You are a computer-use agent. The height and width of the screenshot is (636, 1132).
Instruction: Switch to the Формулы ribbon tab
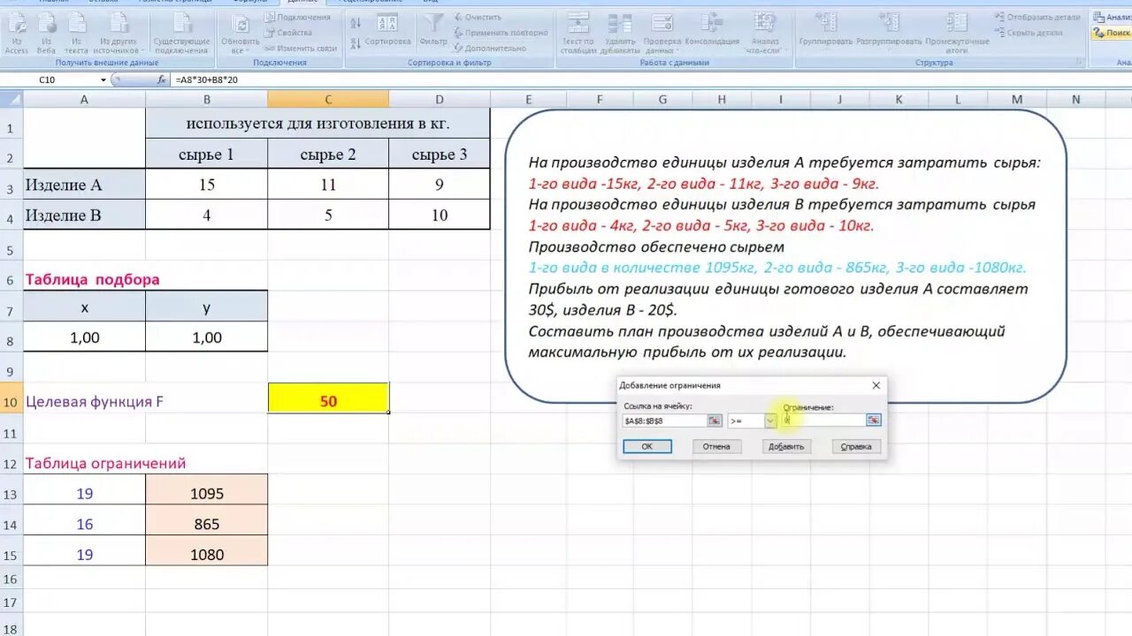point(251,2)
